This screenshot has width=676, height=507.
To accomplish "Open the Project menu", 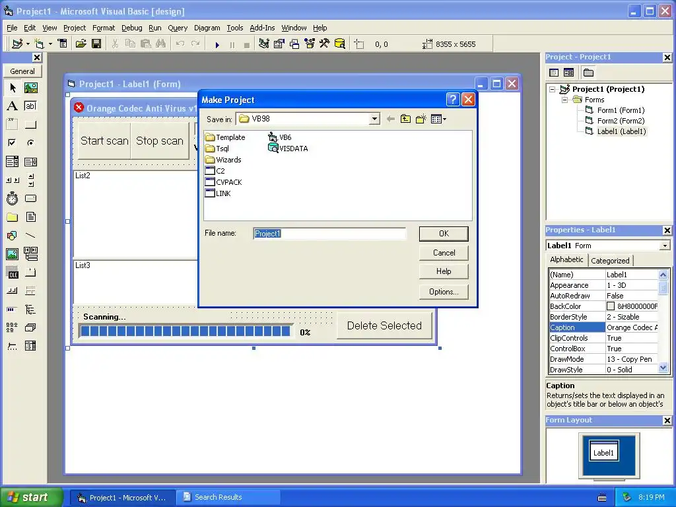I will coord(75,28).
